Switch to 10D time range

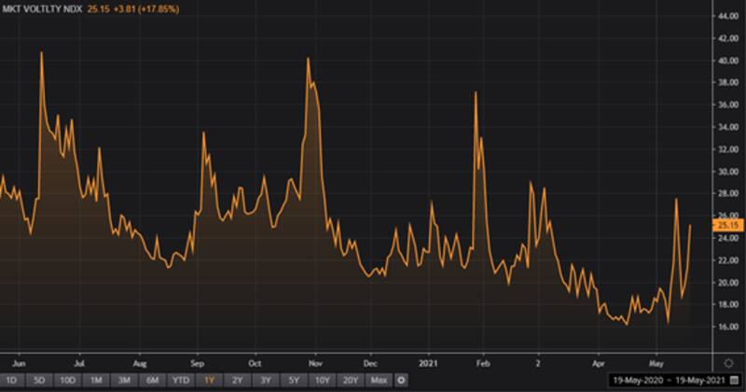pos(67,380)
